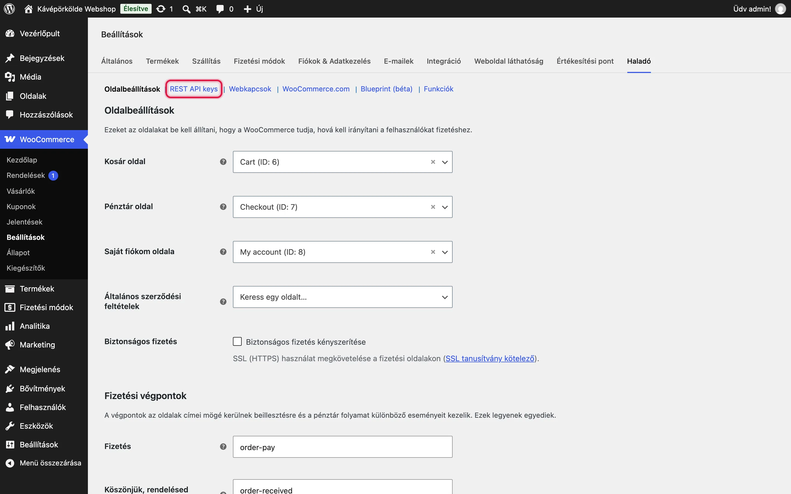The height and width of the screenshot is (494, 791).
Task: Switch to the Általános tab
Action: [117, 61]
